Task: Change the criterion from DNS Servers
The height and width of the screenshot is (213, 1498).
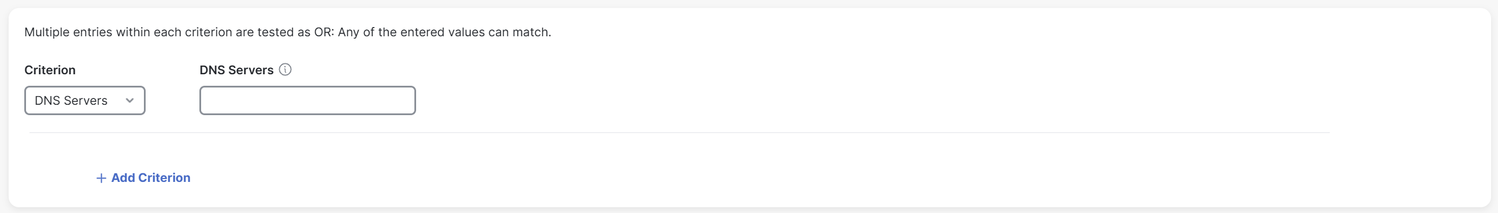Action: pos(85,101)
